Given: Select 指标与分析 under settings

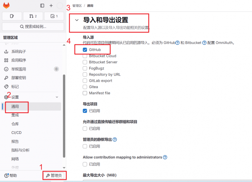Looking at the screenshot, I should click(x=20, y=150).
